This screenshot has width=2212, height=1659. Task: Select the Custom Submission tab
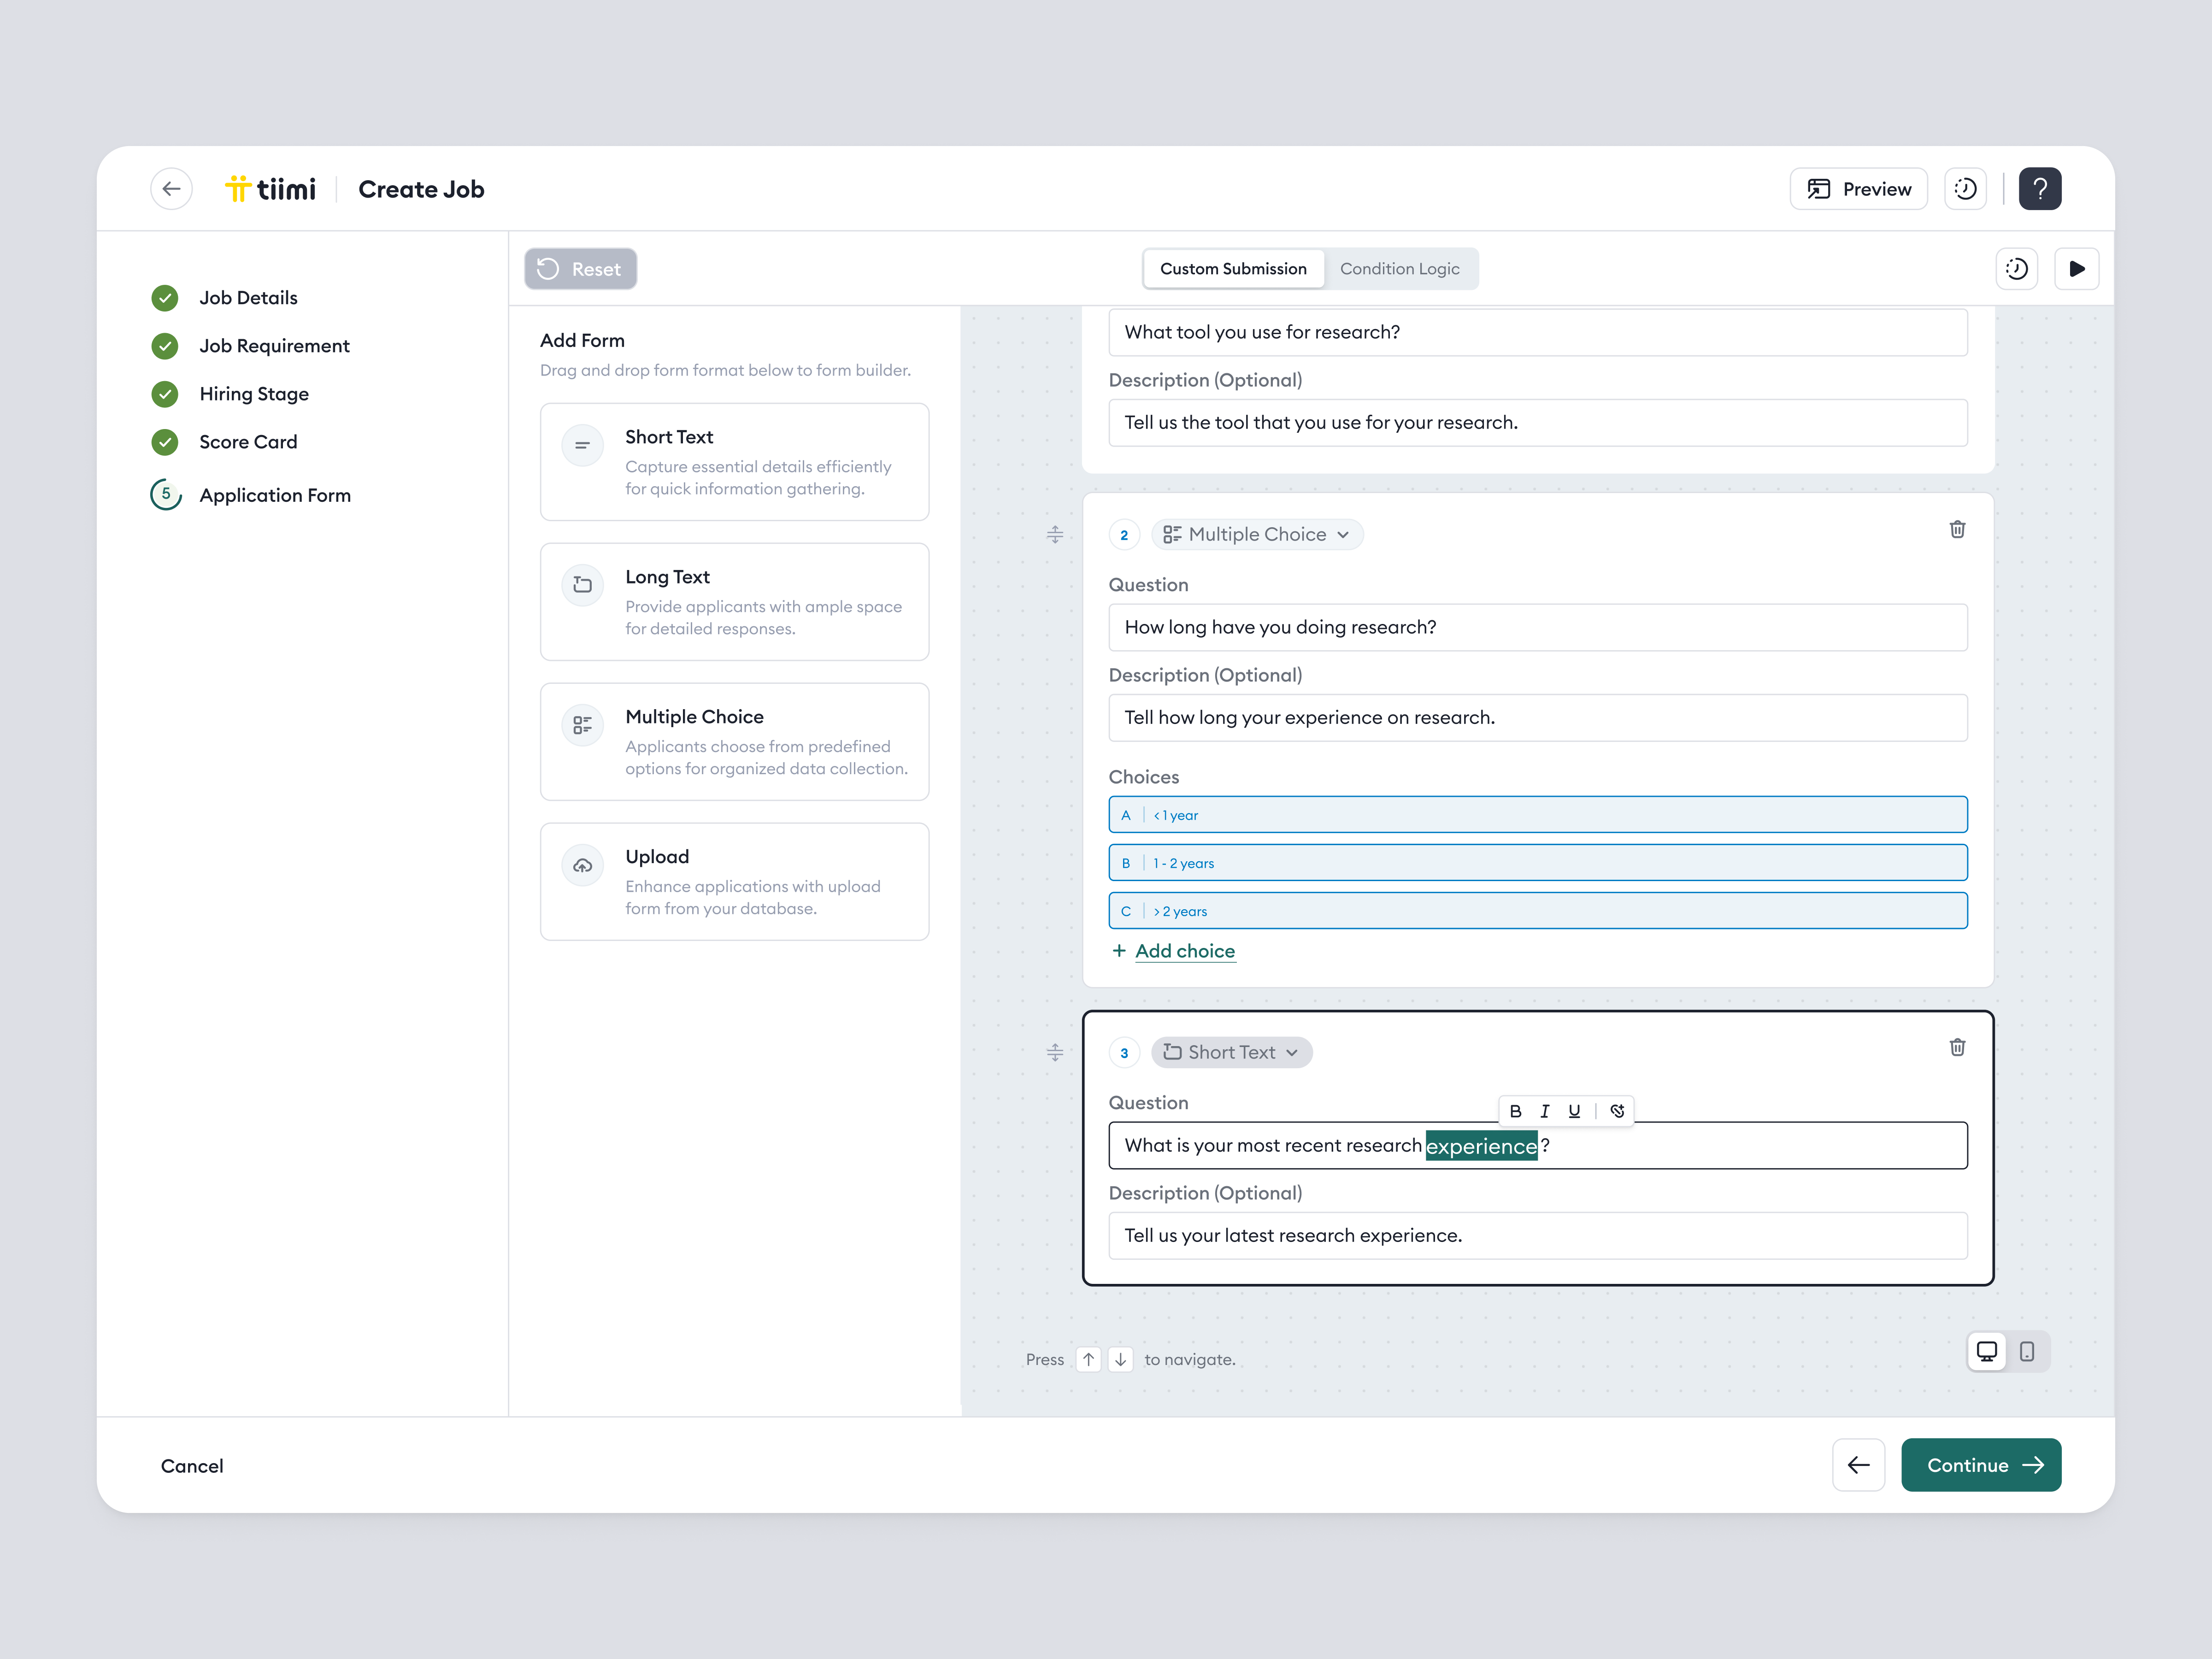coord(1233,268)
